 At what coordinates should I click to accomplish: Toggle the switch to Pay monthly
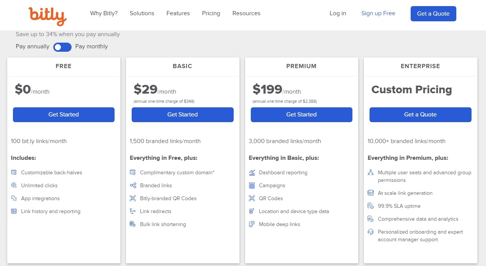pyautogui.click(x=62, y=47)
